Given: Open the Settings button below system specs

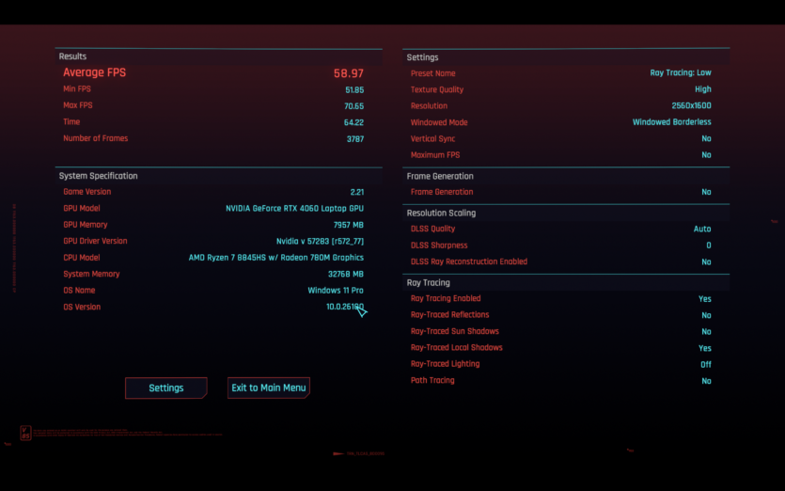Looking at the screenshot, I should point(166,388).
